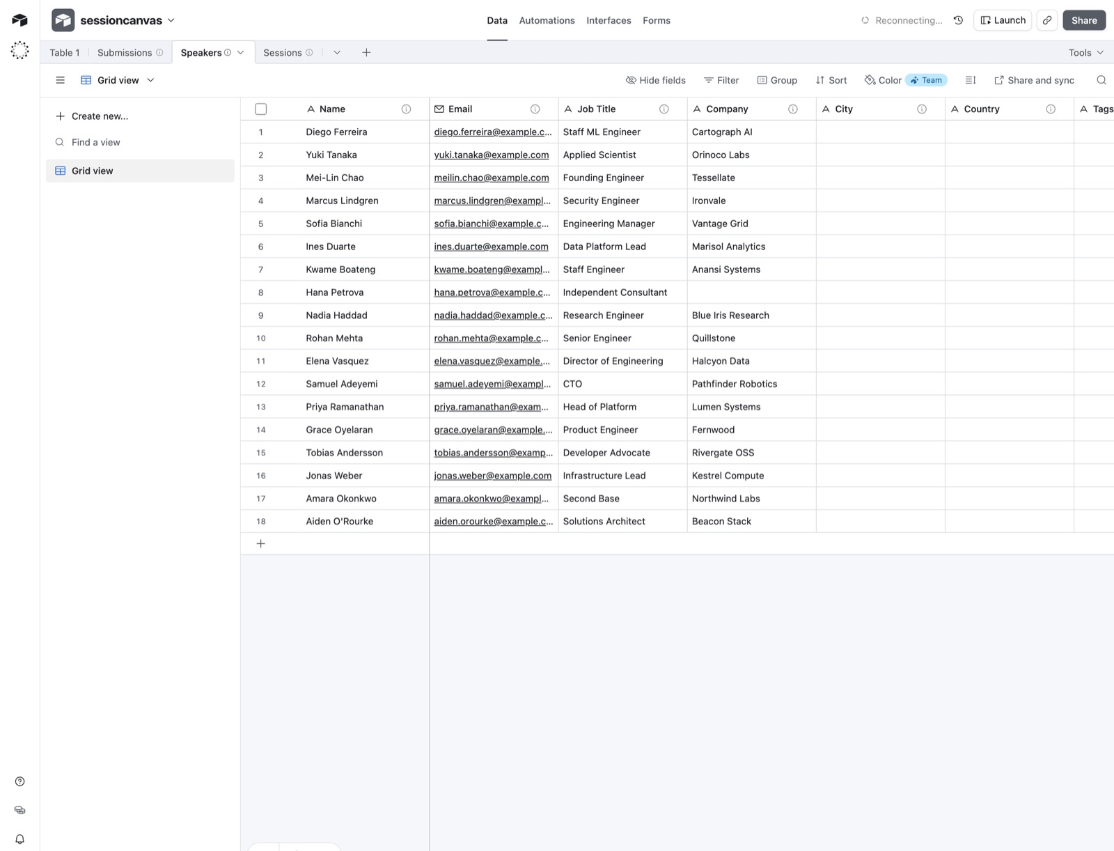The image size is (1114, 851).
Task: Select cell "Diego Ferreira"
Action: click(x=367, y=132)
